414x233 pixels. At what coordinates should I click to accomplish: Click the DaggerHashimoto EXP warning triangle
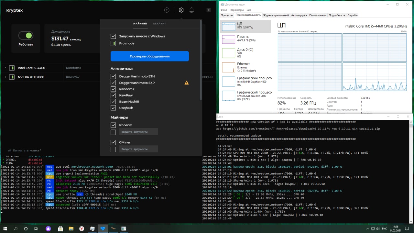click(187, 83)
